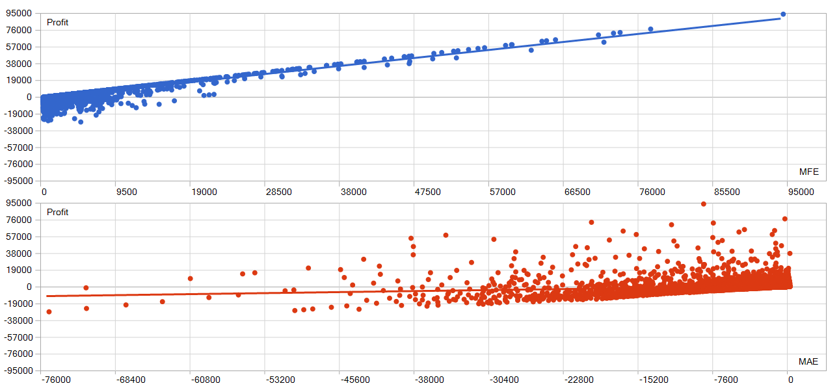This screenshot has width=839, height=390.
Task: Click -76000 on the MAE chart's vertical axis
Action: coord(18,355)
